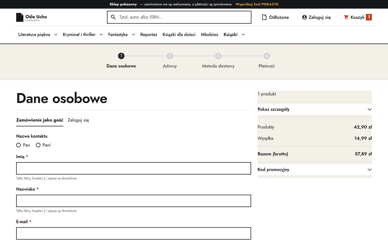Open Odłożone saved items
Image resolution: width=388 pixels, height=242 pixels.
(275, 17)
